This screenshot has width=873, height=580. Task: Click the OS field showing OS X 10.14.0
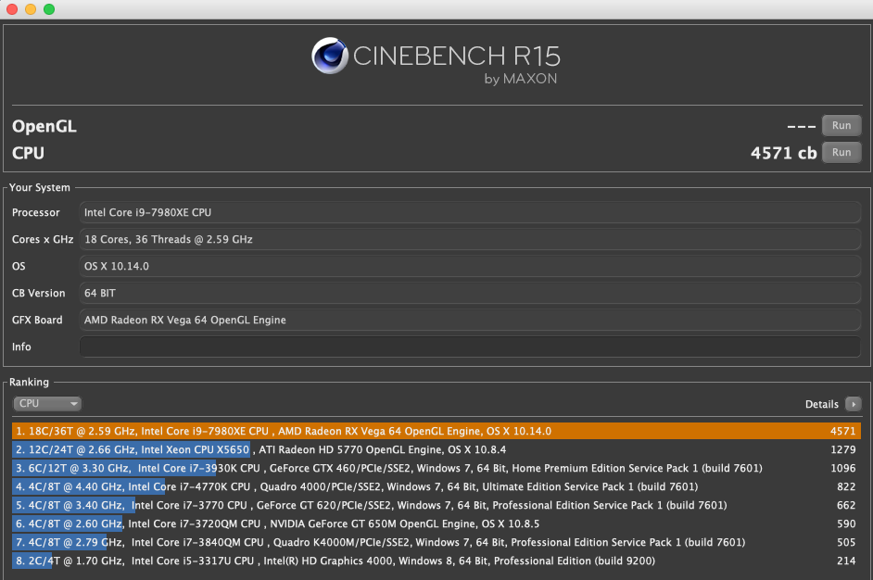[470, 266]
